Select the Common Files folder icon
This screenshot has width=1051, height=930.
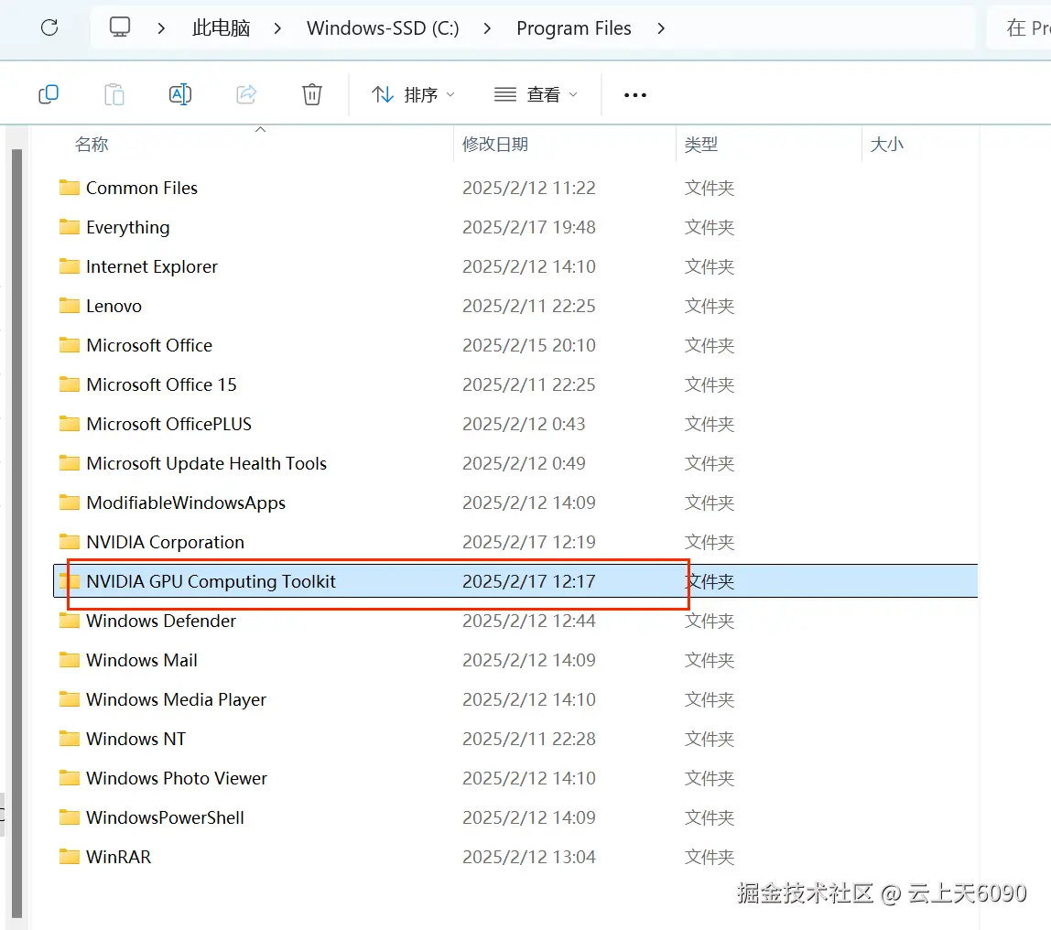coord(69,187)
